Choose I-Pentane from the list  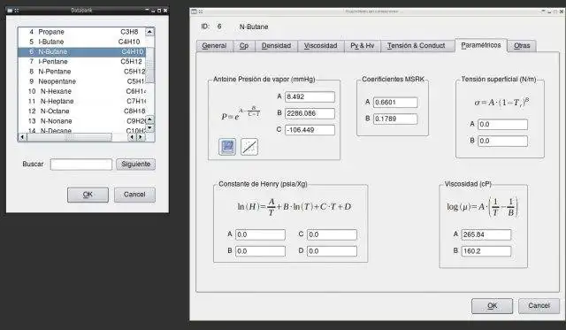[82, 62]
